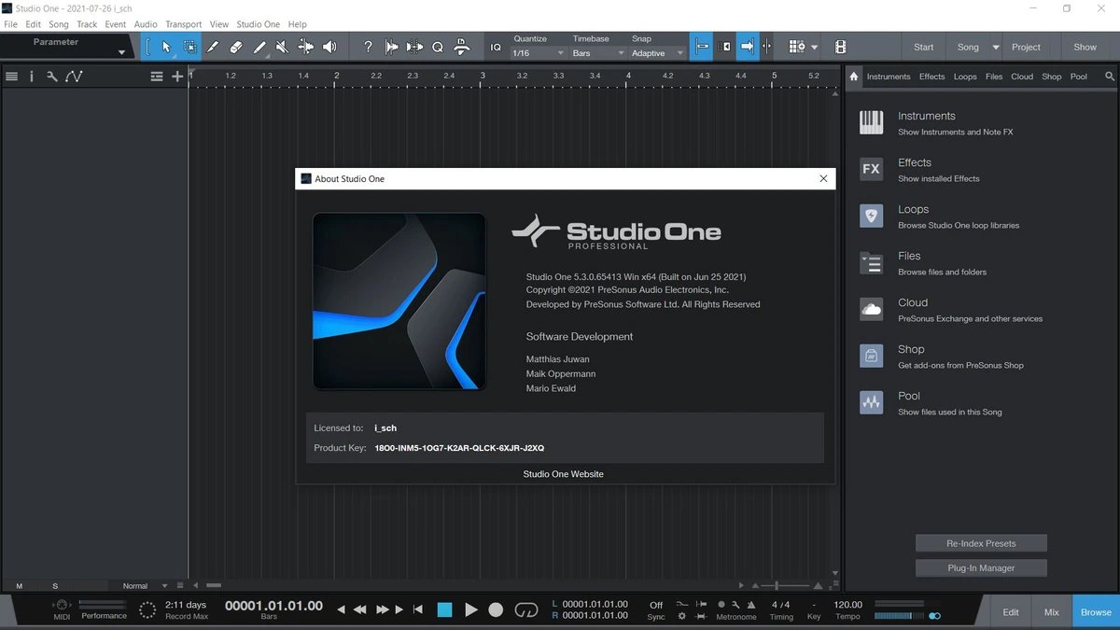
Task: Select the Range tool
Action: 189,47
